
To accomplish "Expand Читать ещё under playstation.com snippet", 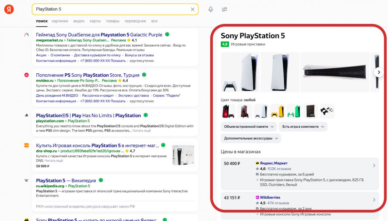I will pos(142,131).
